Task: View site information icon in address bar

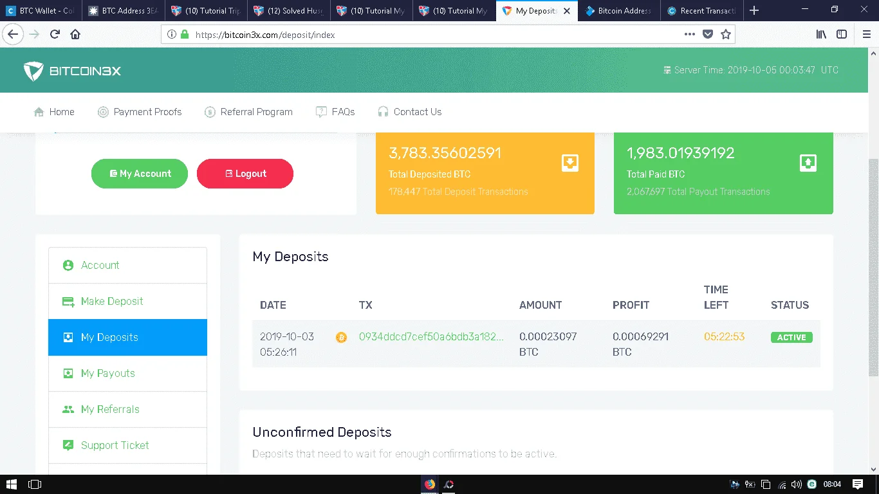Action: 172,35
